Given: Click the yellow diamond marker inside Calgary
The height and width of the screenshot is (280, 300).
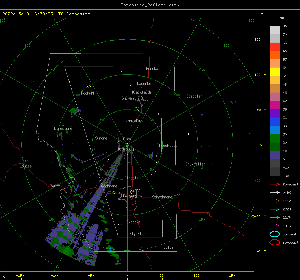Looking at the screenshot, I should [x=132, y=192].
